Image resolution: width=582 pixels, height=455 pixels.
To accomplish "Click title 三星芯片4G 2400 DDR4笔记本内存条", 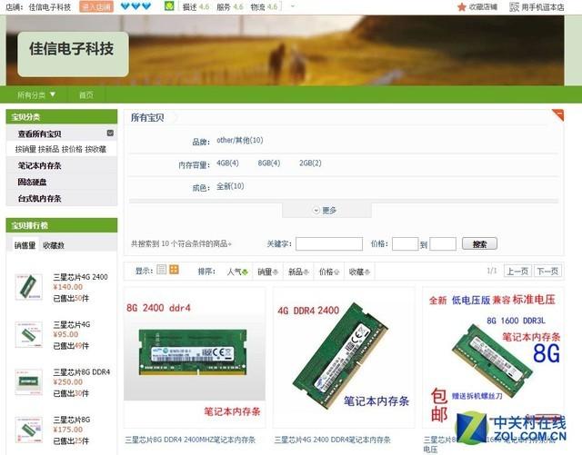I will click(332, 440).
